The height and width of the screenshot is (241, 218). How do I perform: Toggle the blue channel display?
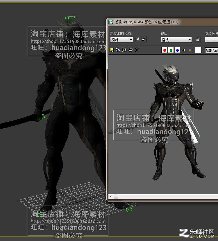coord(177,50)
